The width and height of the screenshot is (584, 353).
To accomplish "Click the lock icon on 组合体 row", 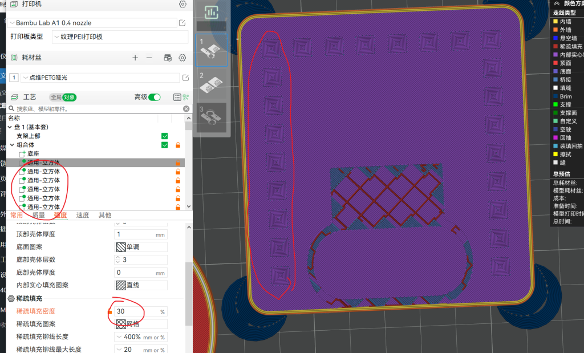I will 178,145.
